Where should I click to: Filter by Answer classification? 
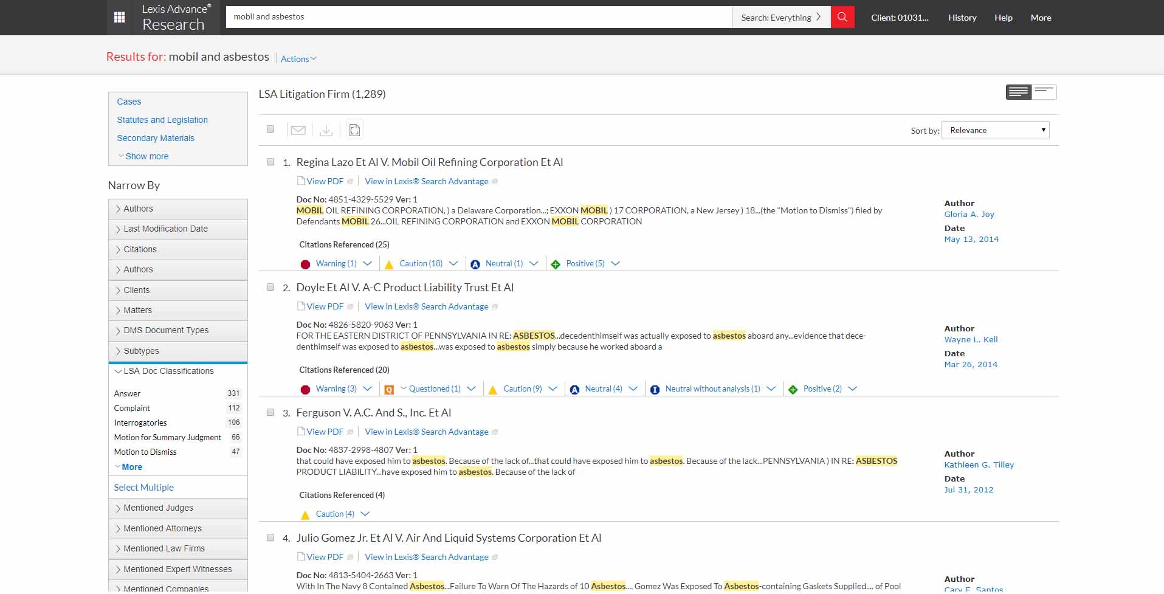127,394
